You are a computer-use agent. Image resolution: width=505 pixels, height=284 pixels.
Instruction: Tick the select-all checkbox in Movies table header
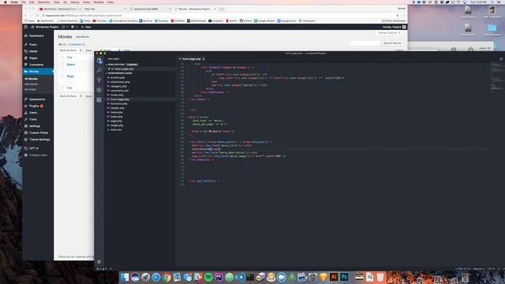pos(62,58)
